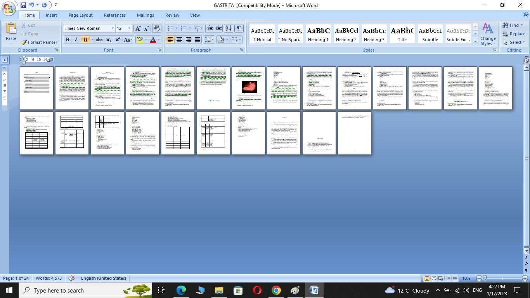This screenshot has width=530, height=298.
Task: Expand the Change Styles menu
Action: [488, 34]
